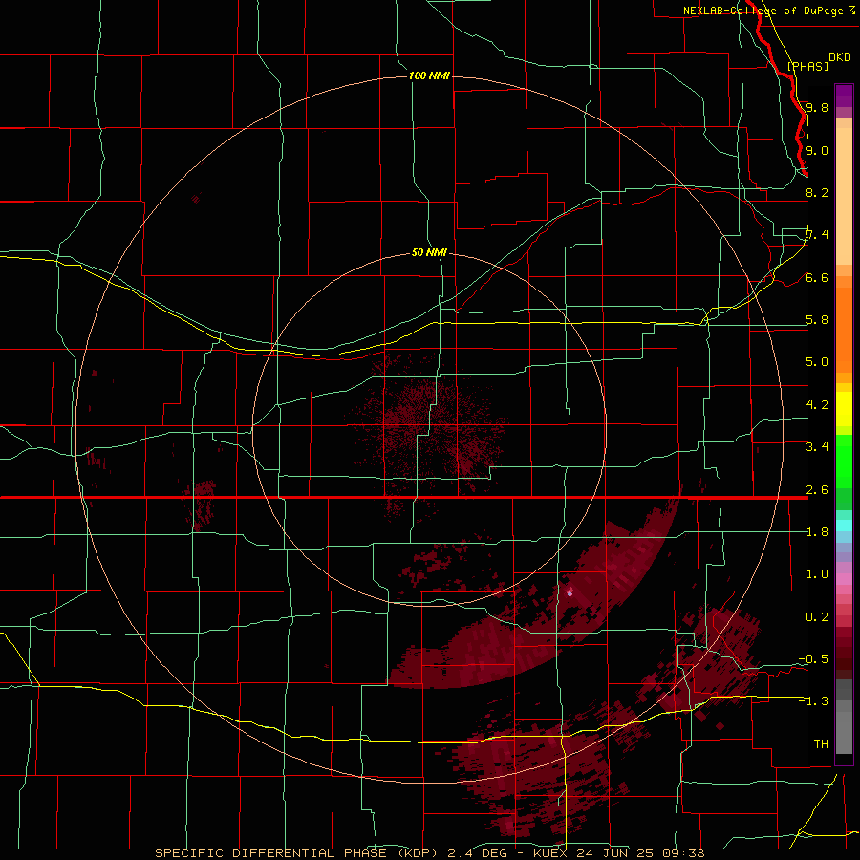Viewport: 860px width, 860px height.
Task: Click the 2.6 value on the color scale
Action: (817, 490)
